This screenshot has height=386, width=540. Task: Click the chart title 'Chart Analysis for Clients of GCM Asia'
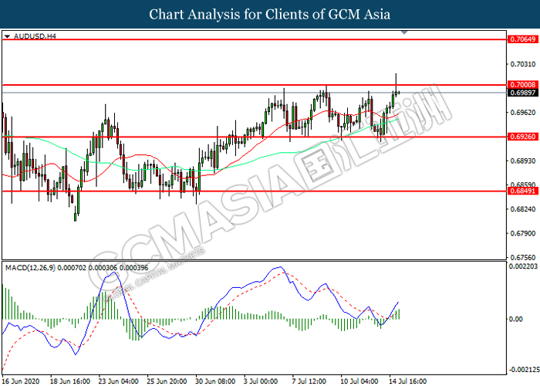(270, 14)
